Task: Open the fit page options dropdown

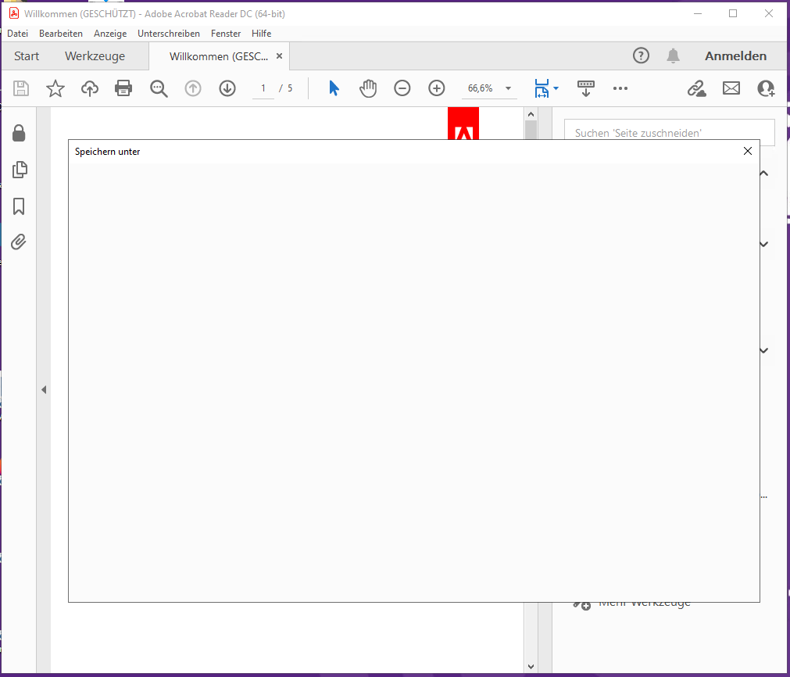Action: 556,88
